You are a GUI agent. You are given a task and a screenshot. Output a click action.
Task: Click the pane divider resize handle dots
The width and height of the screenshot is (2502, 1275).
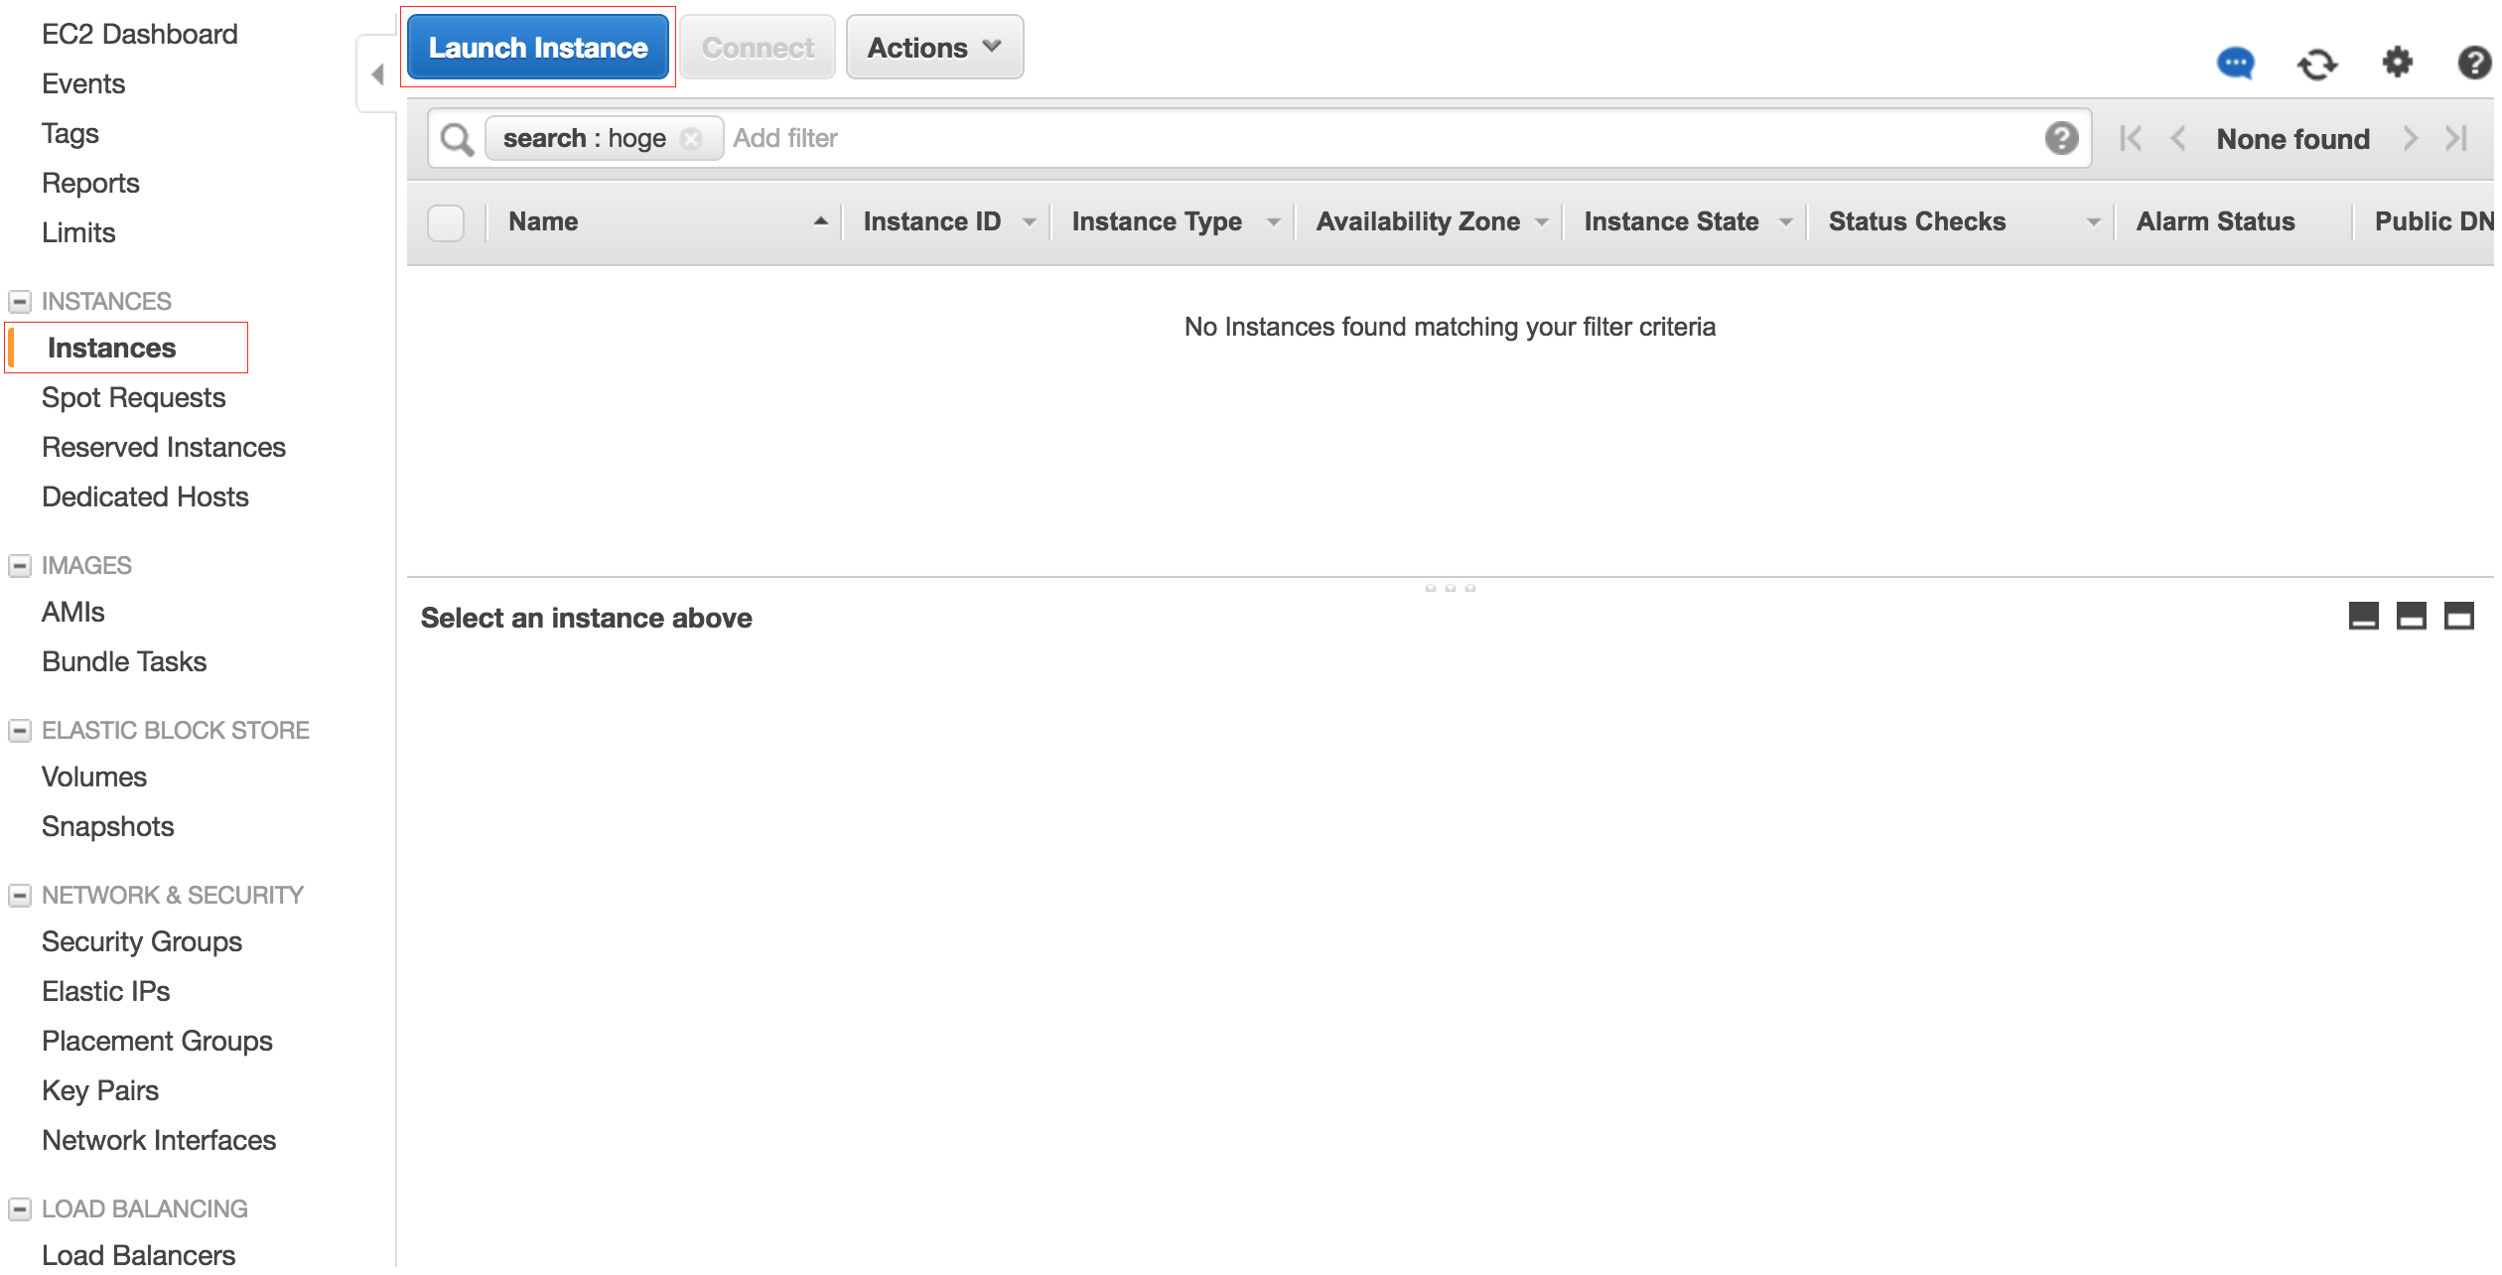[x=1453, y=590]
